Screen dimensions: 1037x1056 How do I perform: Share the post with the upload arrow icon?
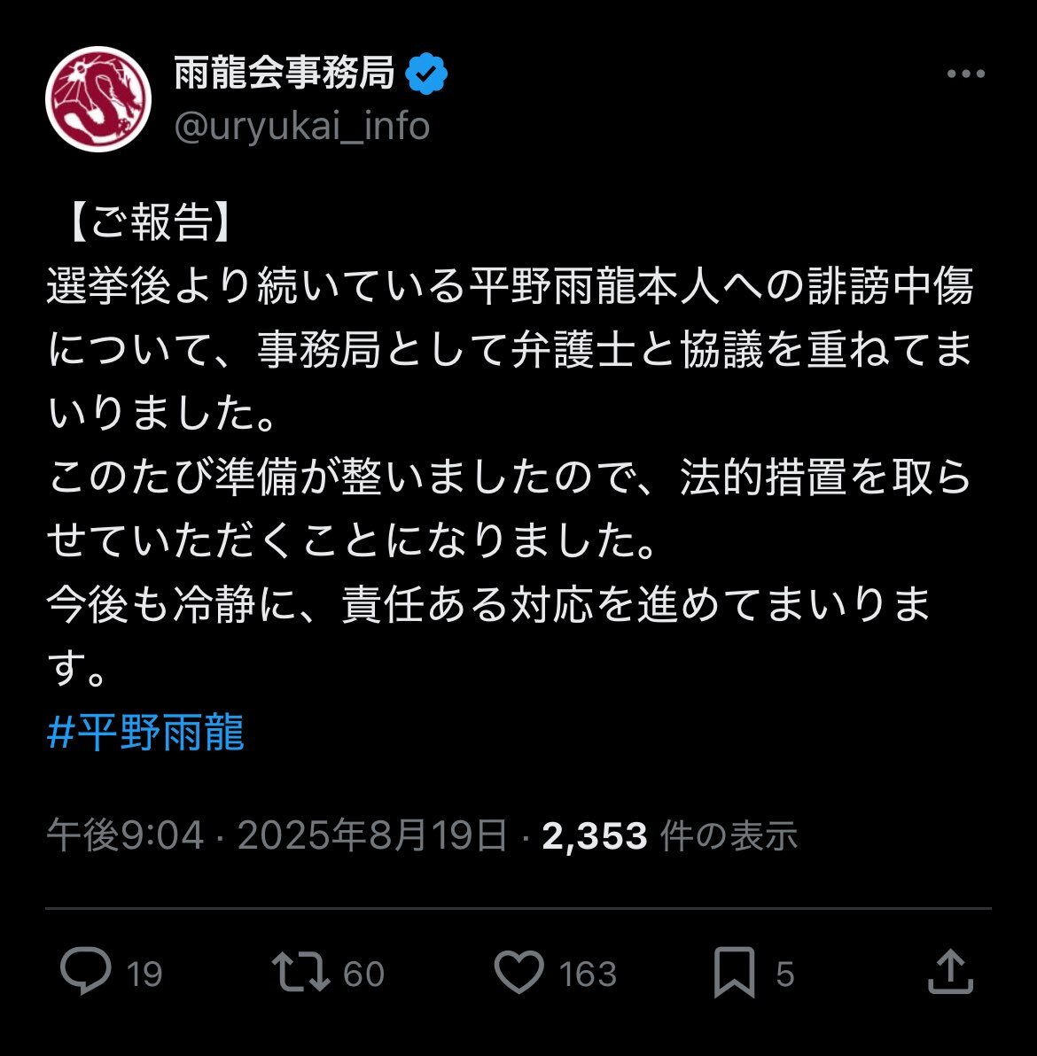[950, 971]
